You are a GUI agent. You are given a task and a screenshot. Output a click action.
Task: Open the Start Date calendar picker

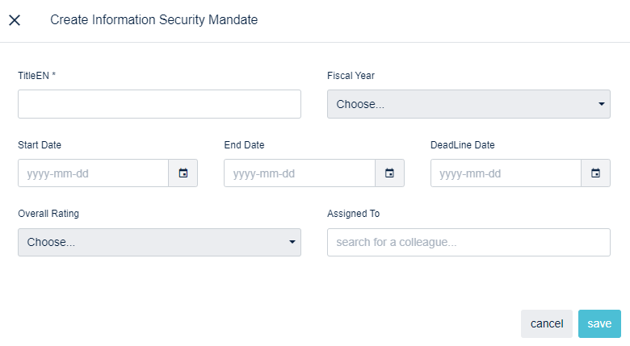pyautogui.click(x=183, y=173)
